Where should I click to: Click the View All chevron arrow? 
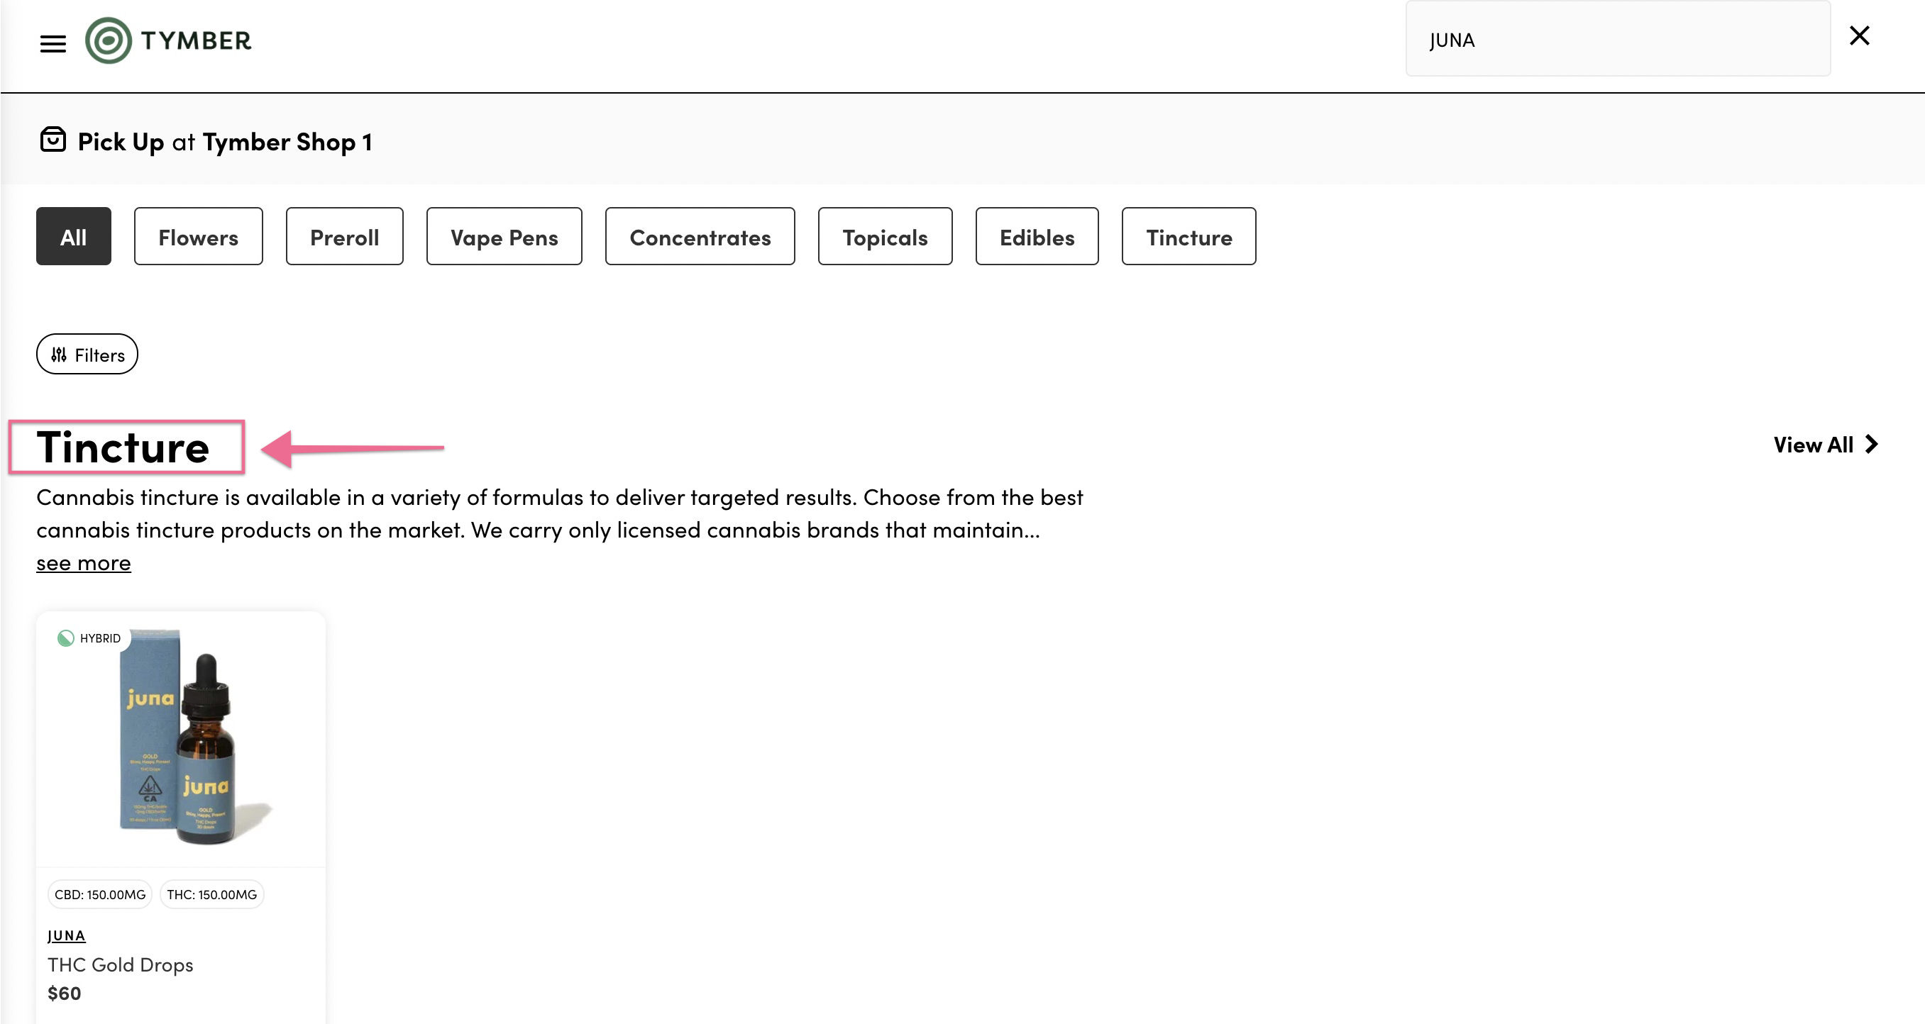(x=1872, y=445)
